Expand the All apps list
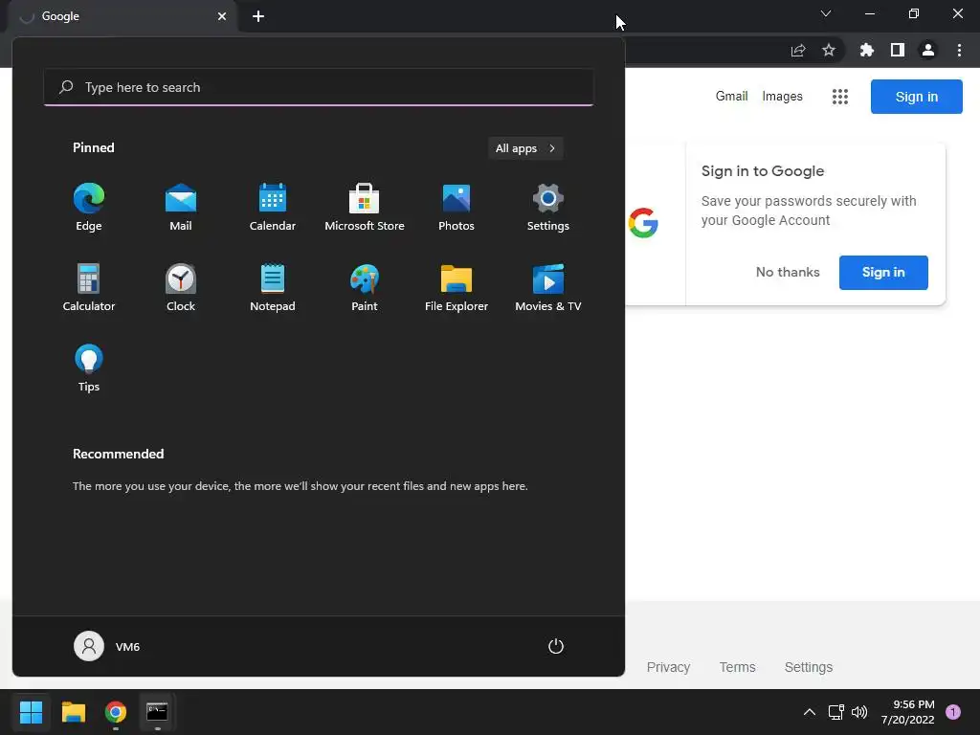 pyautogui.click(x=525, y=148)
